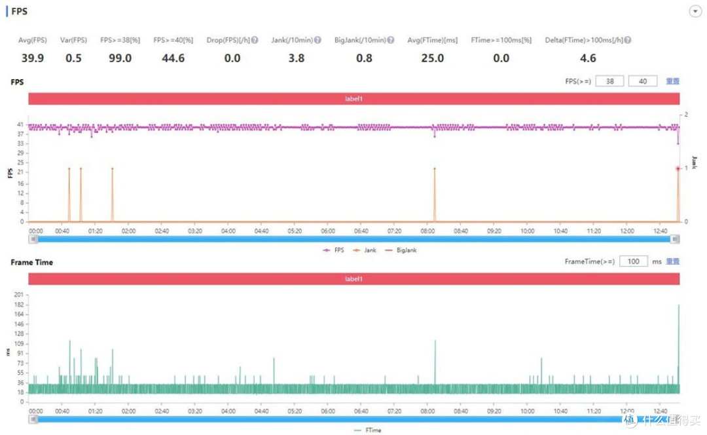Click the Avg(FPS) metric label
This screenshot has width=707, height=435.
click(x=33, y=40)
